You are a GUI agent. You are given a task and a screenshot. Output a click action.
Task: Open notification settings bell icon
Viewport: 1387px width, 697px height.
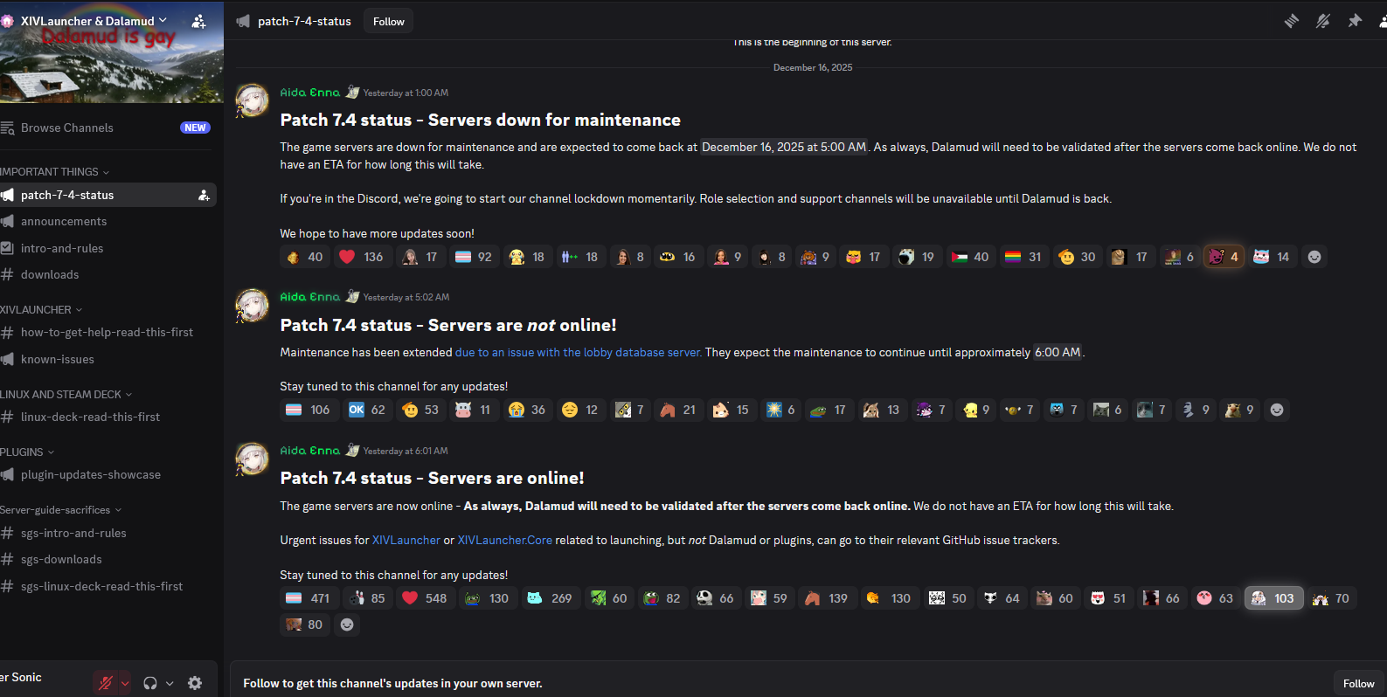point(1323,21)
